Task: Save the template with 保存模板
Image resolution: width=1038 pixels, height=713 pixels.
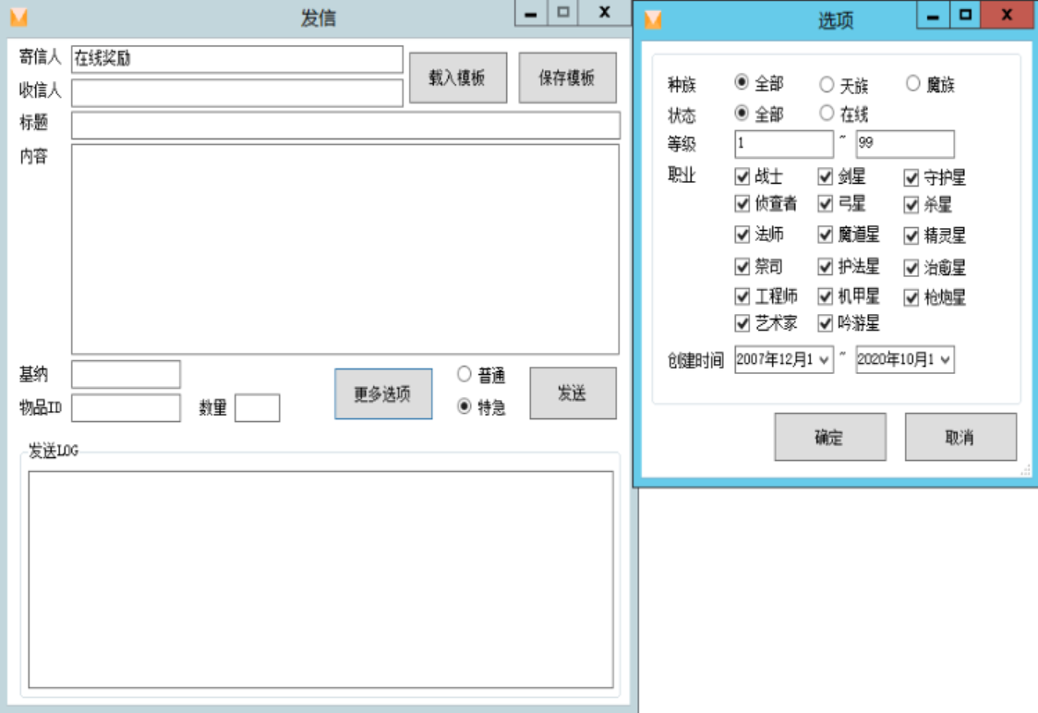Action: tap(567, 78)
